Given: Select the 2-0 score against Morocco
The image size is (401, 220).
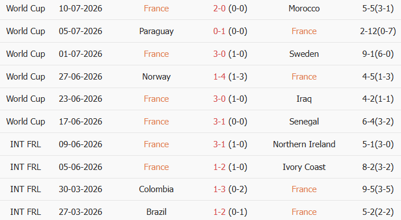Looking at the screenshot, I should pyautogui.click(x=220, y=9).
